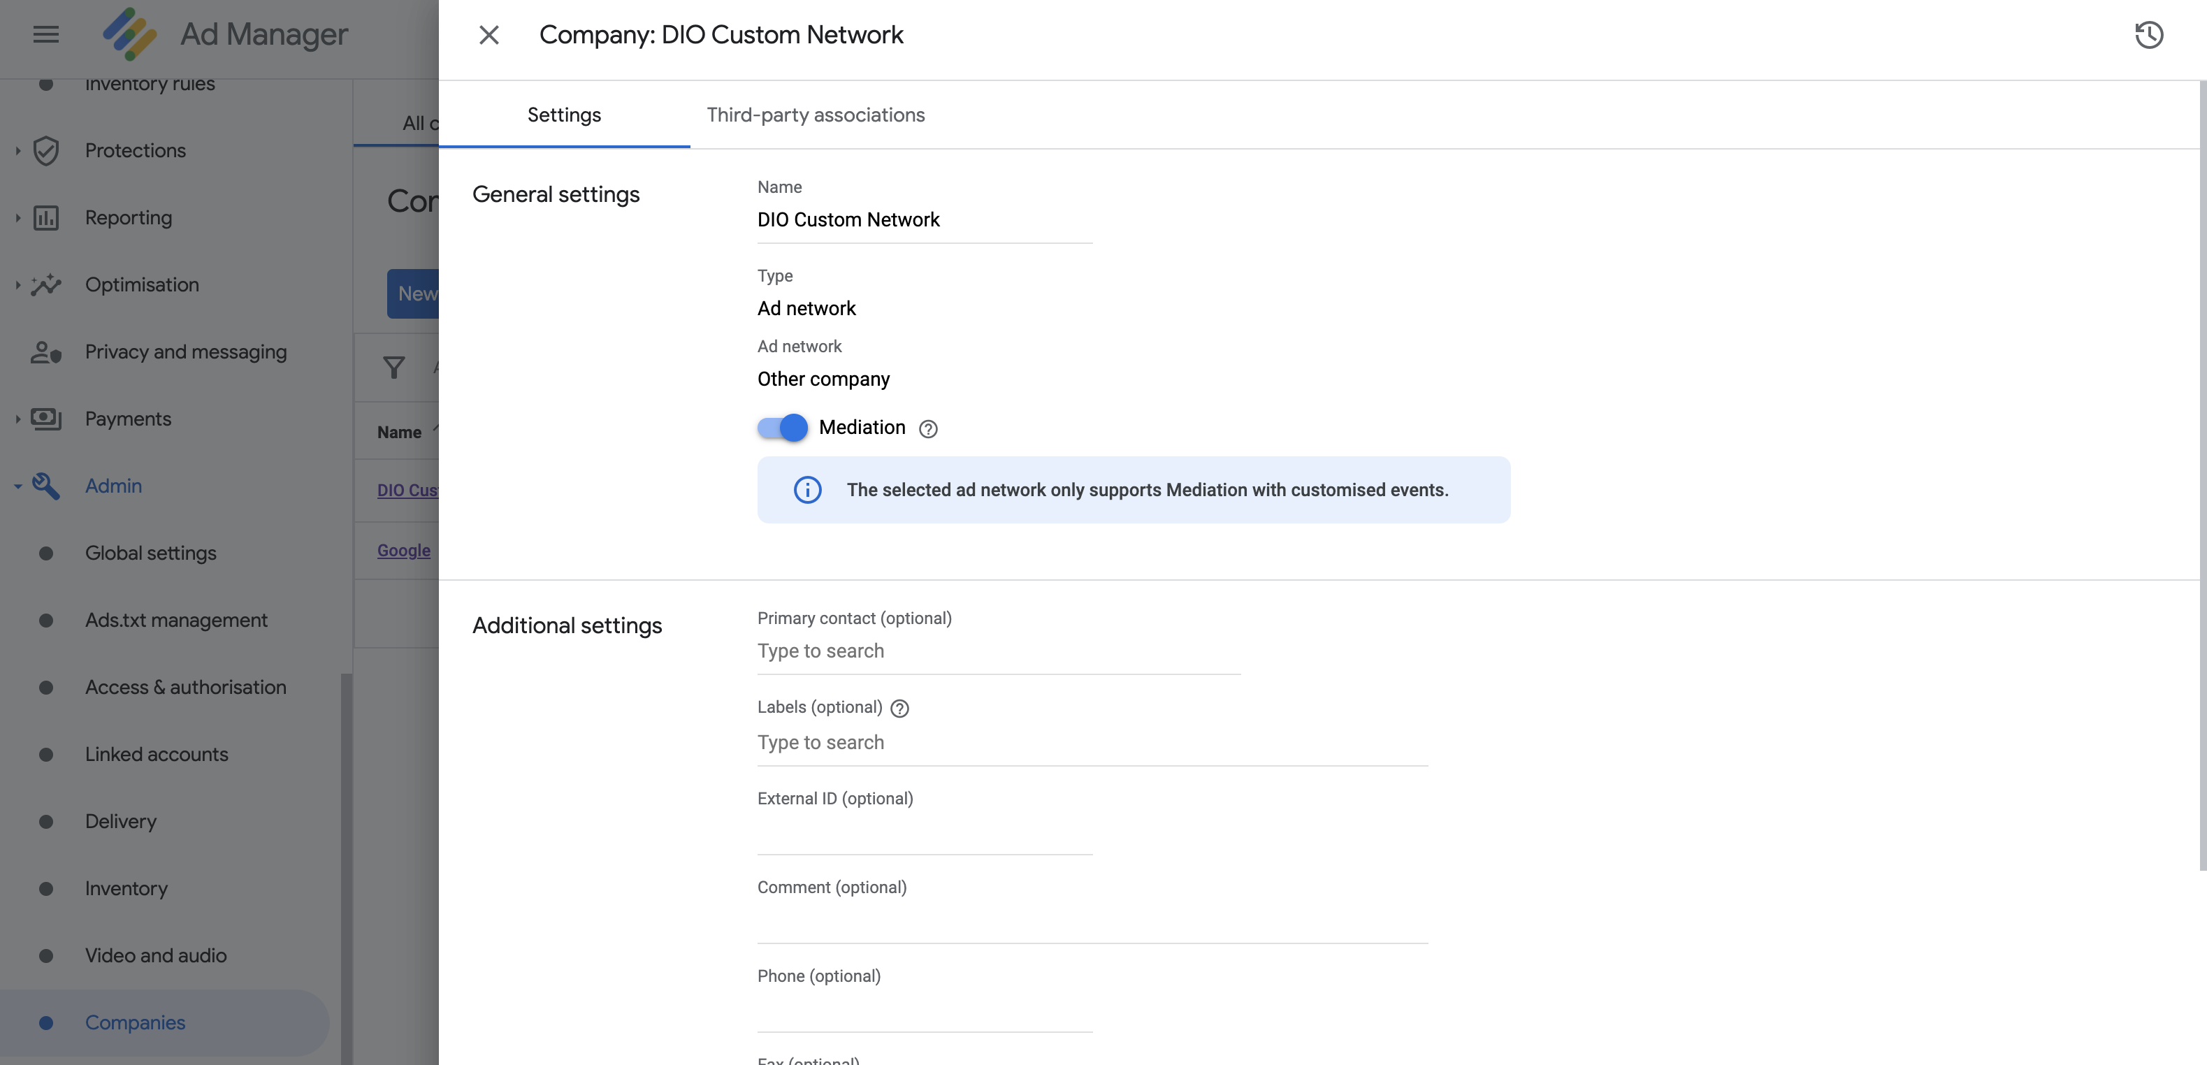Switch to Third-party associations tab

coord(816,115)
